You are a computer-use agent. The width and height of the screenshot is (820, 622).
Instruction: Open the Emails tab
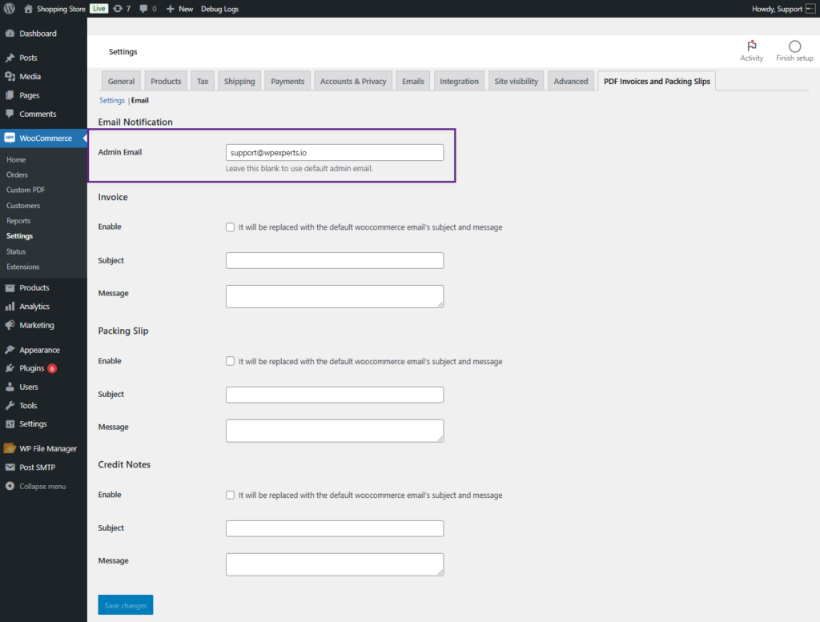413,81
